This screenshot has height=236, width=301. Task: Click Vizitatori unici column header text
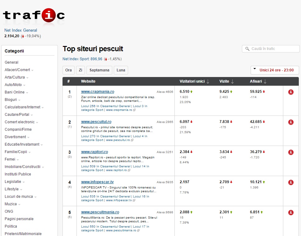pyautogui.click(x=192, y=81)
